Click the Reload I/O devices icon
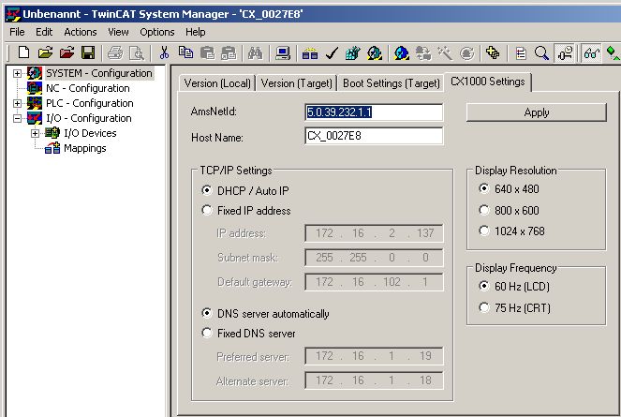The image size is (621, 417). (x=423, y=52)
